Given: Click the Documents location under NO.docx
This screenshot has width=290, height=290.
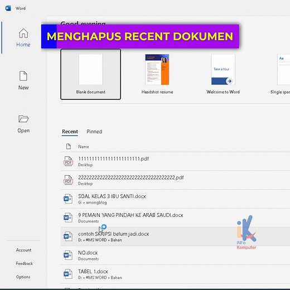Looking at the screenshot, I should 88,259.
